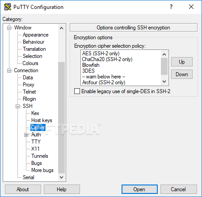
Task: Select Behaviour category
Action: tap(34, 42)
